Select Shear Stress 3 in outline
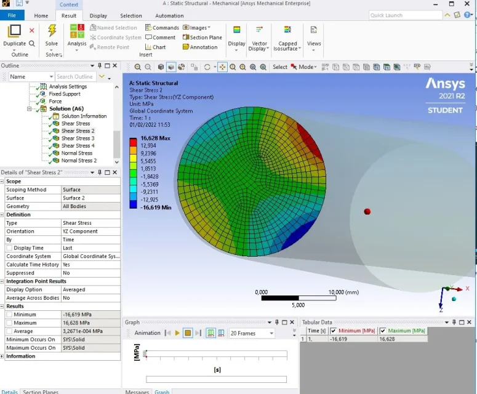Screen dimensions: 477x394 click(x=78, y=139)
